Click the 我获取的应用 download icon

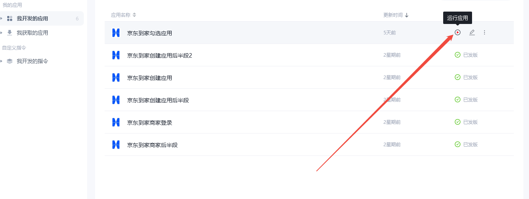click(10, 33)
